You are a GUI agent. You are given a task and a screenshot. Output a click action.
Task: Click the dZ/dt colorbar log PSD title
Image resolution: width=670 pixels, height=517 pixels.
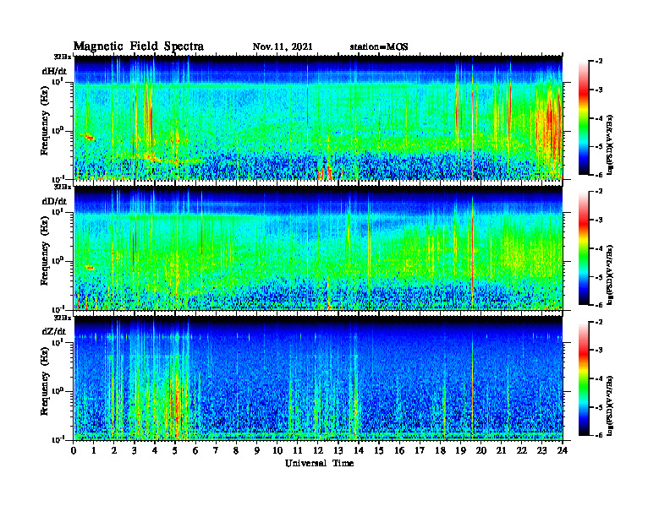pos(610,405)
